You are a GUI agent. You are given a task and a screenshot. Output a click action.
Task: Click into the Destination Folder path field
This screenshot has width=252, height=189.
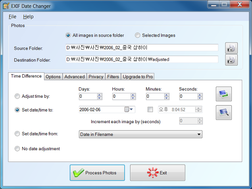(142, 59)
